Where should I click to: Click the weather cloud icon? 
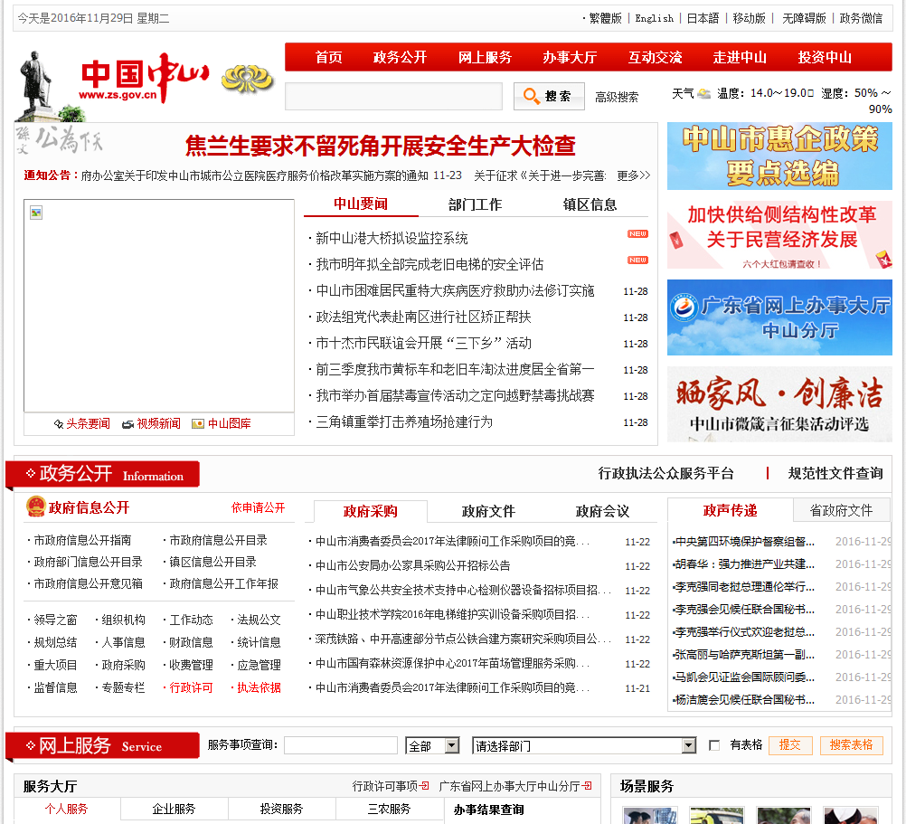coord(703,93)
